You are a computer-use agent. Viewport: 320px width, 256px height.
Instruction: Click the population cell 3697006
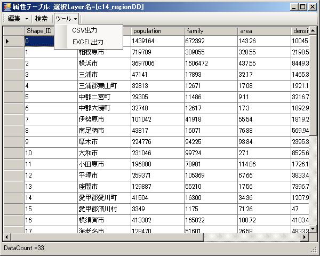click(156, 63)
